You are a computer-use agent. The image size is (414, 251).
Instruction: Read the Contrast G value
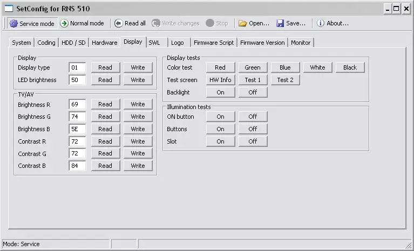[x=105, y=153]
